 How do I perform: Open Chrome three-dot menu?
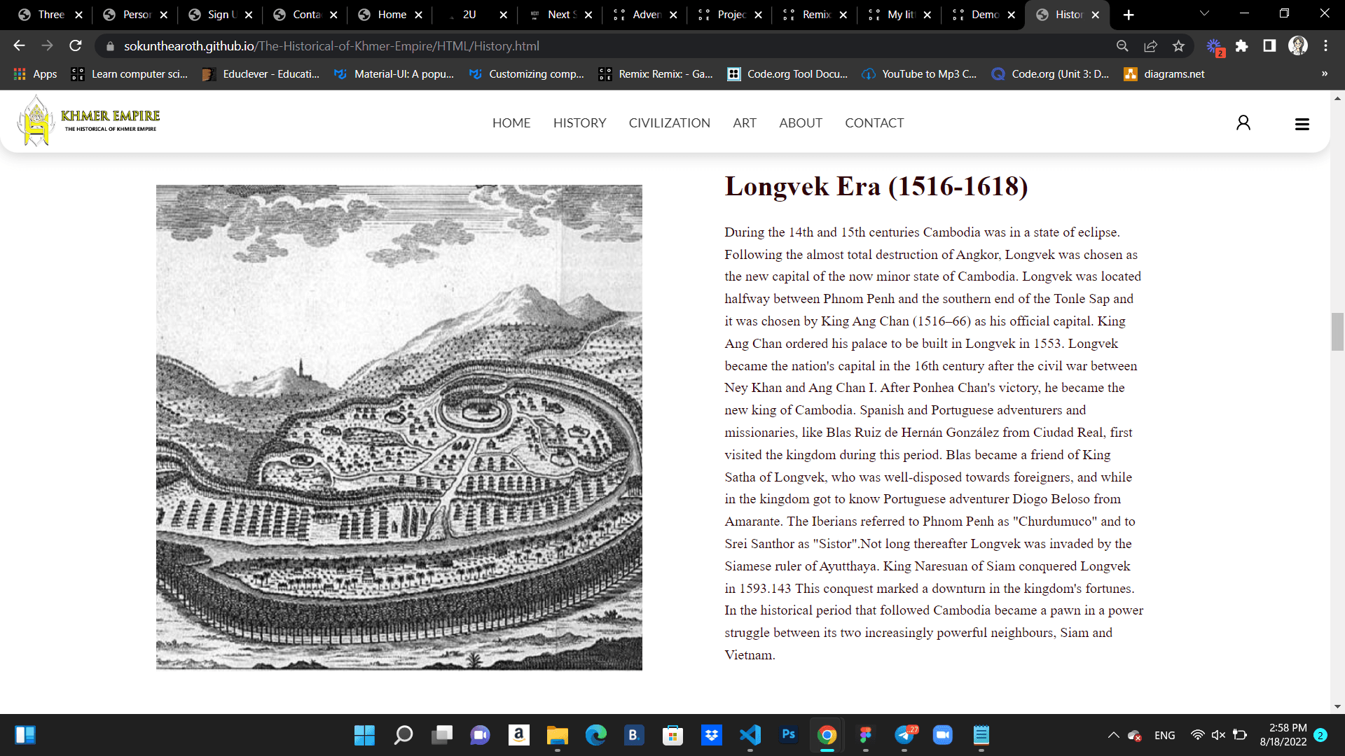click(x=1325, y=45)
